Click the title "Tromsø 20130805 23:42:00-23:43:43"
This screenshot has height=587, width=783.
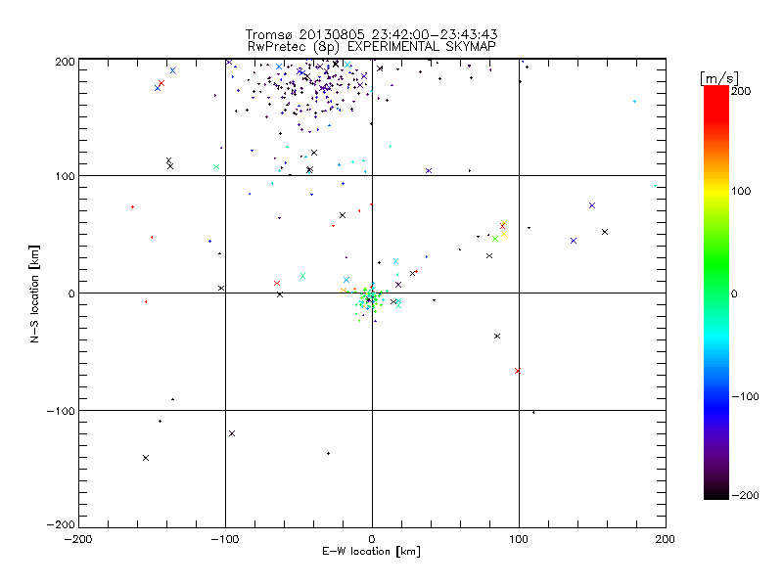point(371,34)
